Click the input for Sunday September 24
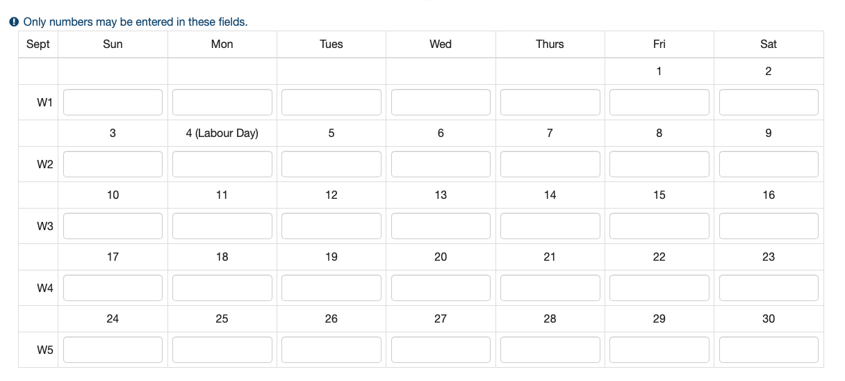This screenshot has width=845, height=381. click(113, 350)
